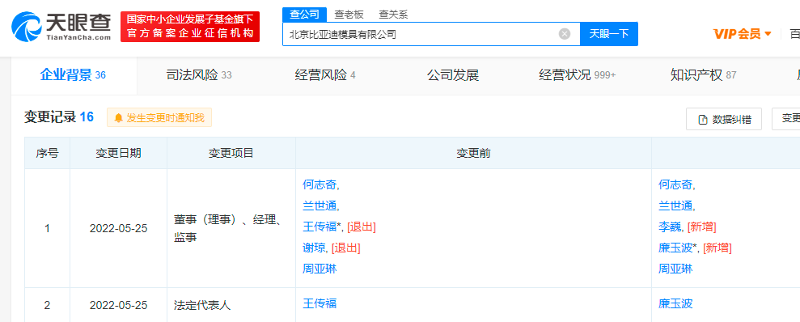Switch to 企业背景 tab

pos(73,75)
